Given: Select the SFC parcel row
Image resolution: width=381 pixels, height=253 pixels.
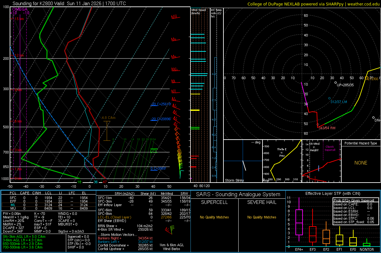Looking at the screenshot, I should pos(49,198).
